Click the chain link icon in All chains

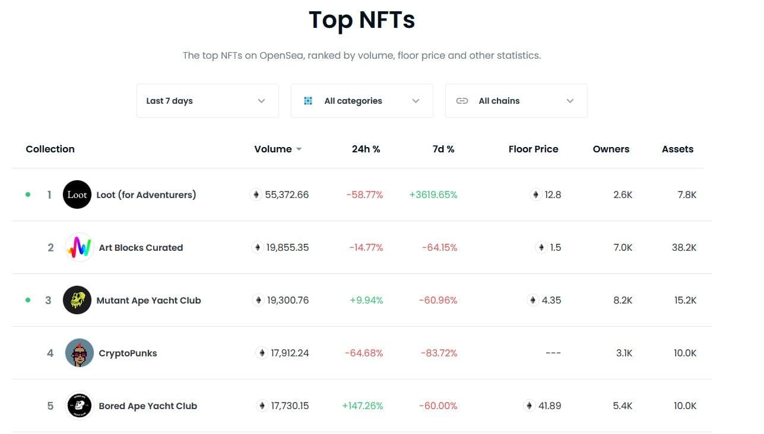(x=462, y=101)
